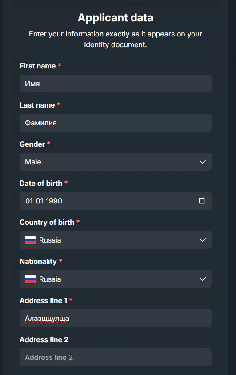The height and width of the screenshot is (375, 236).
Task: Focus the First name input containing Имя
Action: [116, 84]
